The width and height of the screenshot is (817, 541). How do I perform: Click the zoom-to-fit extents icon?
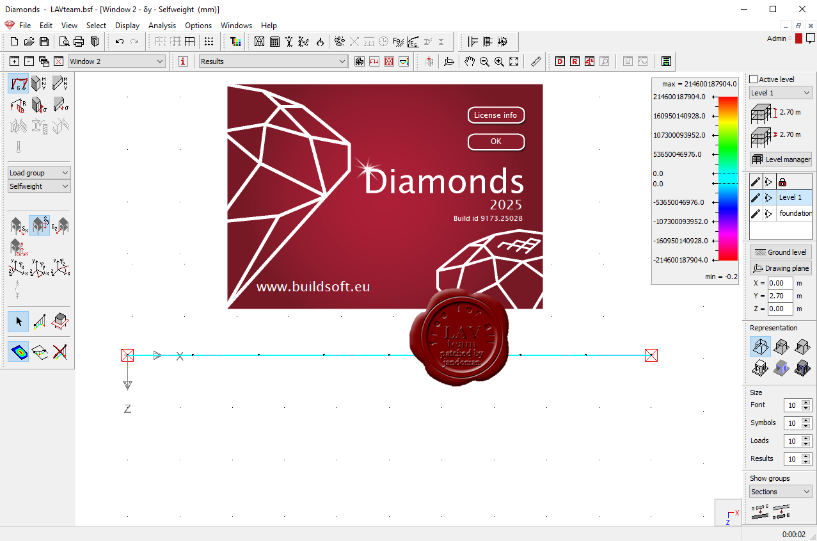point(514,61)
